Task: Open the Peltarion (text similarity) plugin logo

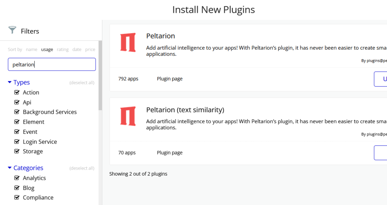Action: (x=128, y=116)
